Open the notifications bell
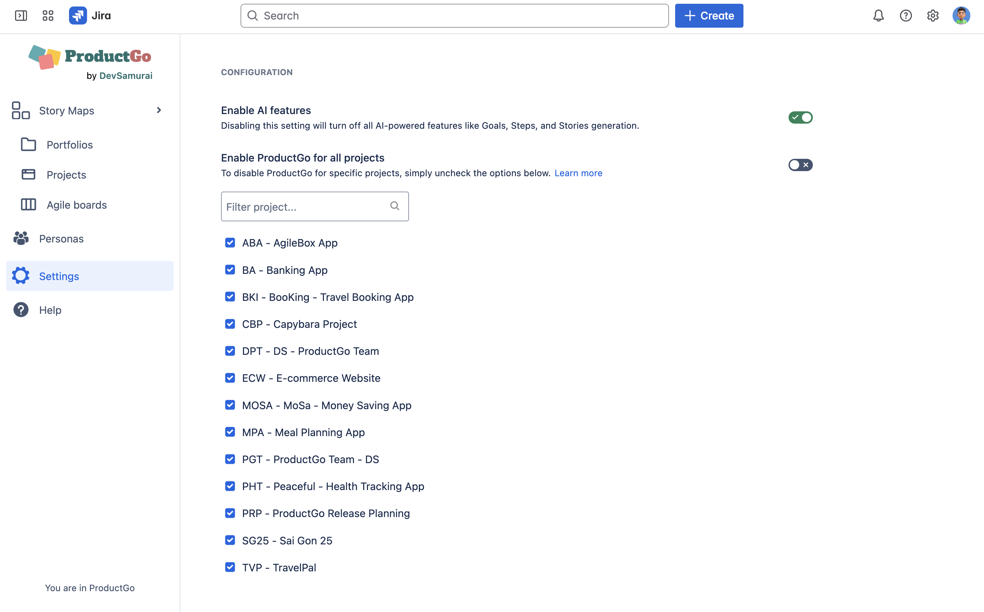Screen dimensions: 984x612 pyautogui.click(x=878, y=16)
